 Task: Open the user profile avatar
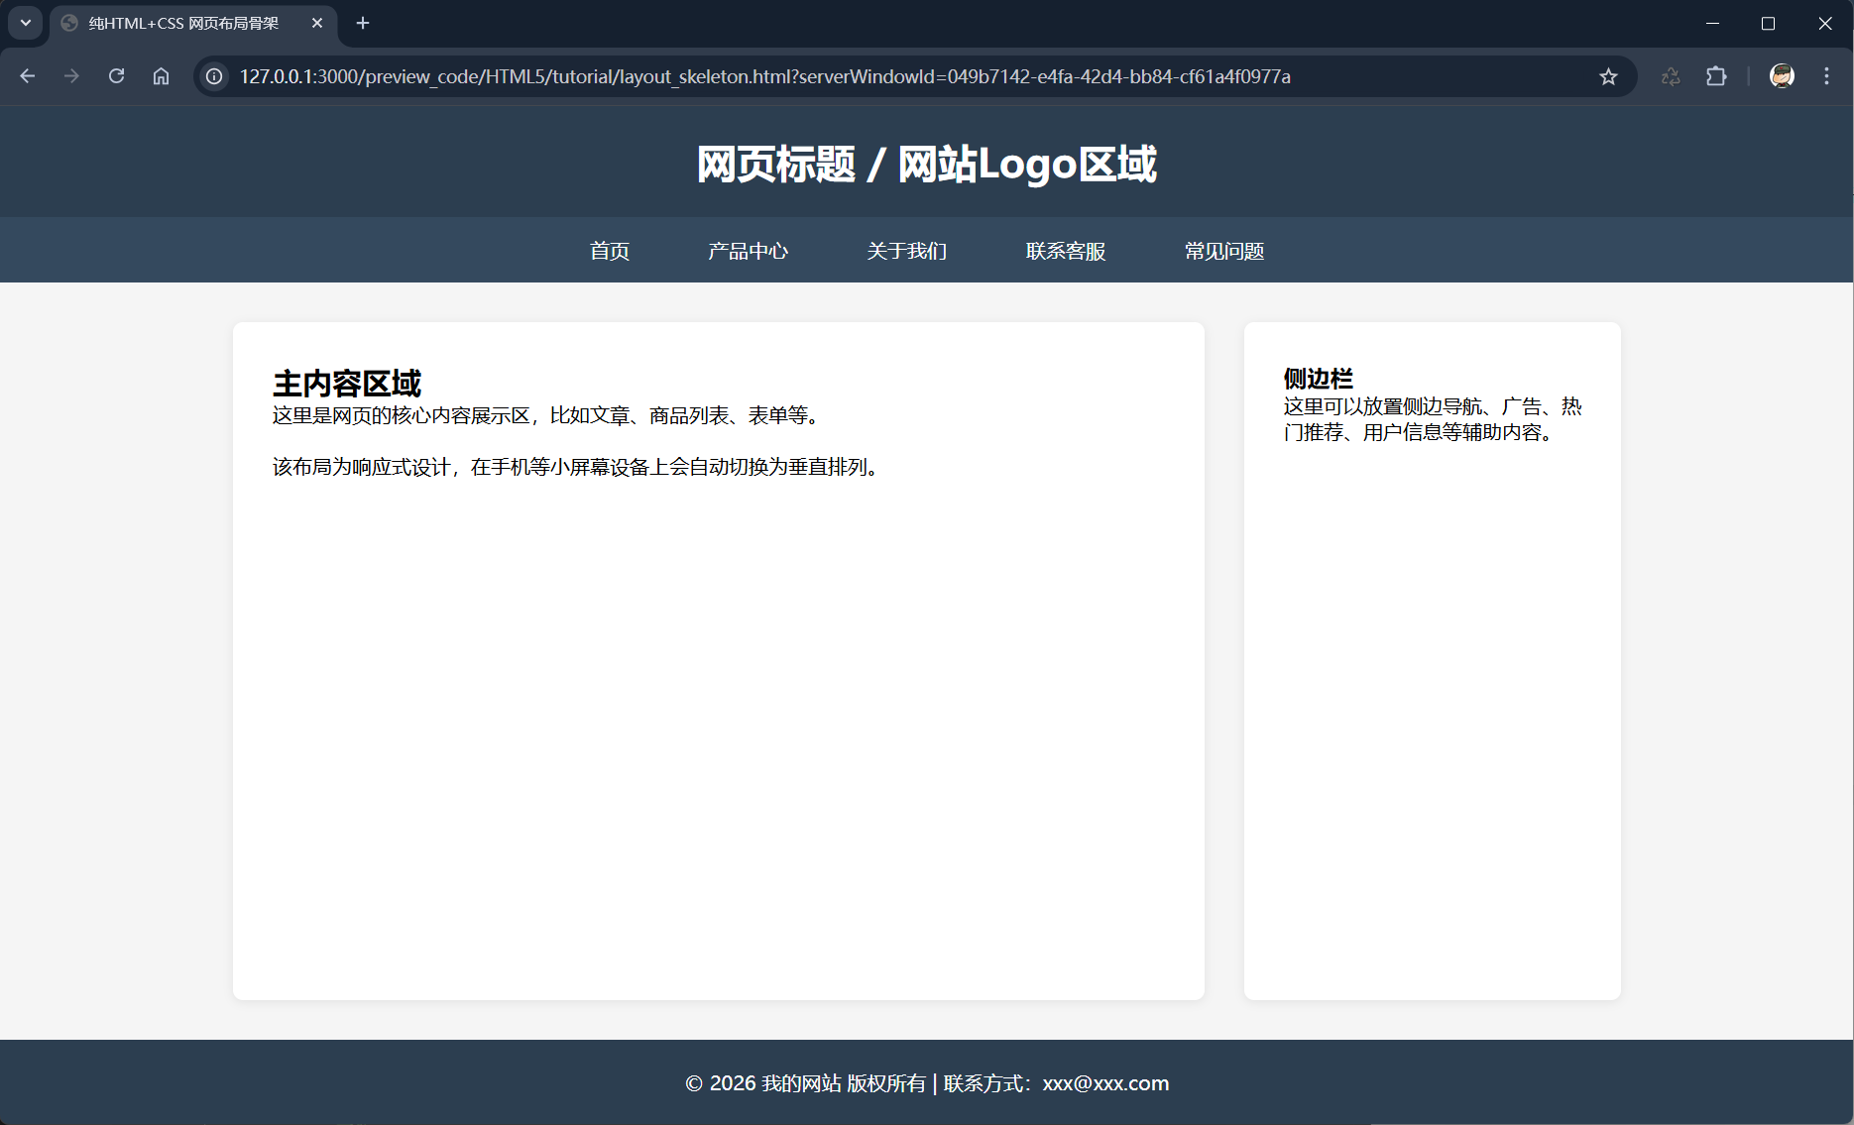click(1782, 76)
